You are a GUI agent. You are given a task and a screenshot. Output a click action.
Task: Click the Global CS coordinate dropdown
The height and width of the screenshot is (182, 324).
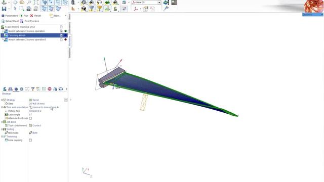[146, 3]
